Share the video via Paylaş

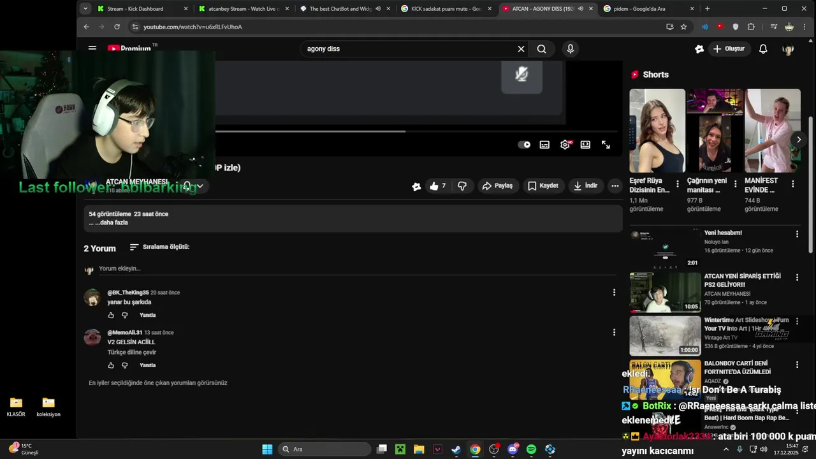click(497, 186)
